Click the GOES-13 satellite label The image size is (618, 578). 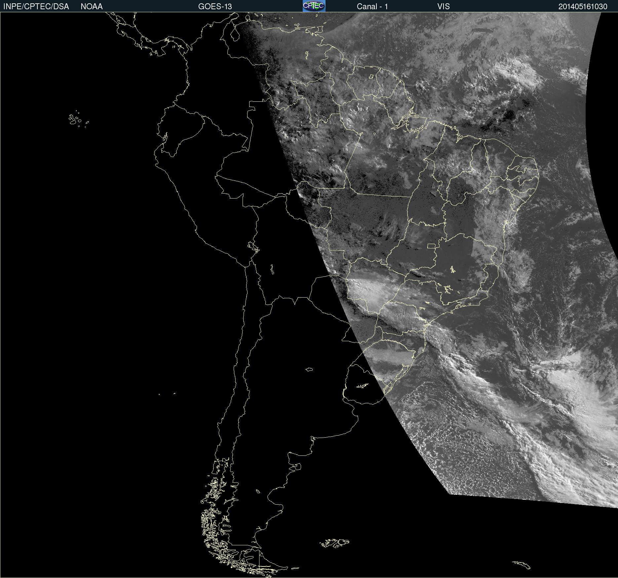click(215, 7)
